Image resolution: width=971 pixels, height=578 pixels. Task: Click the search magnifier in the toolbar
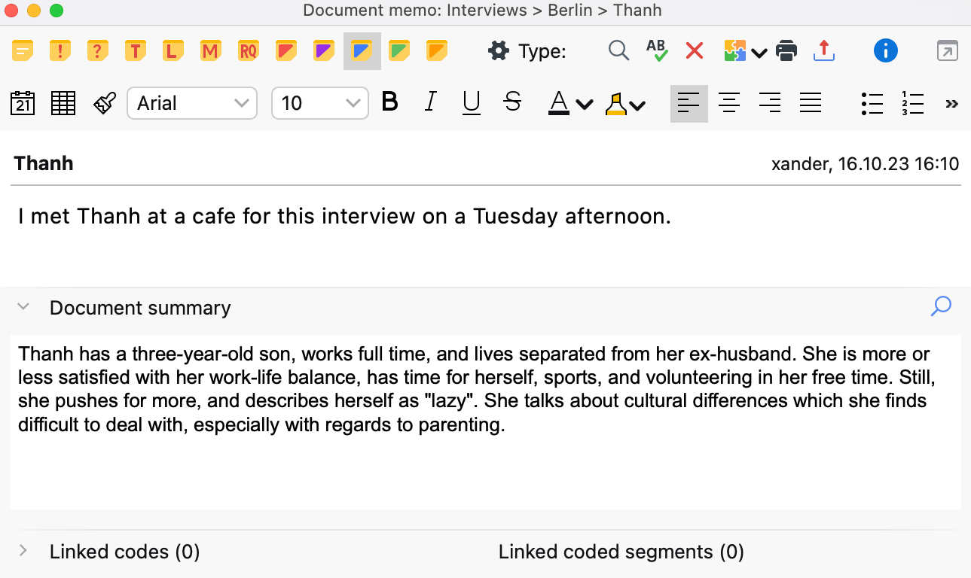[x=619, y=51]
